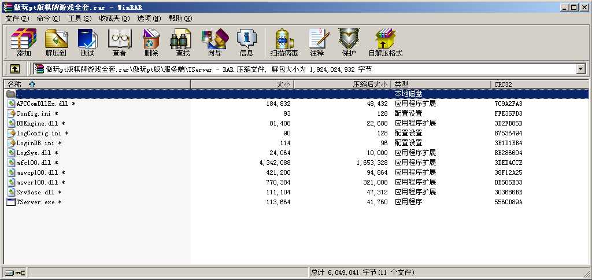Image resolution: width=592 pixels, height=280 pixels.
Task: Open the 选项(N) menu
Action: tap(149, 18)
